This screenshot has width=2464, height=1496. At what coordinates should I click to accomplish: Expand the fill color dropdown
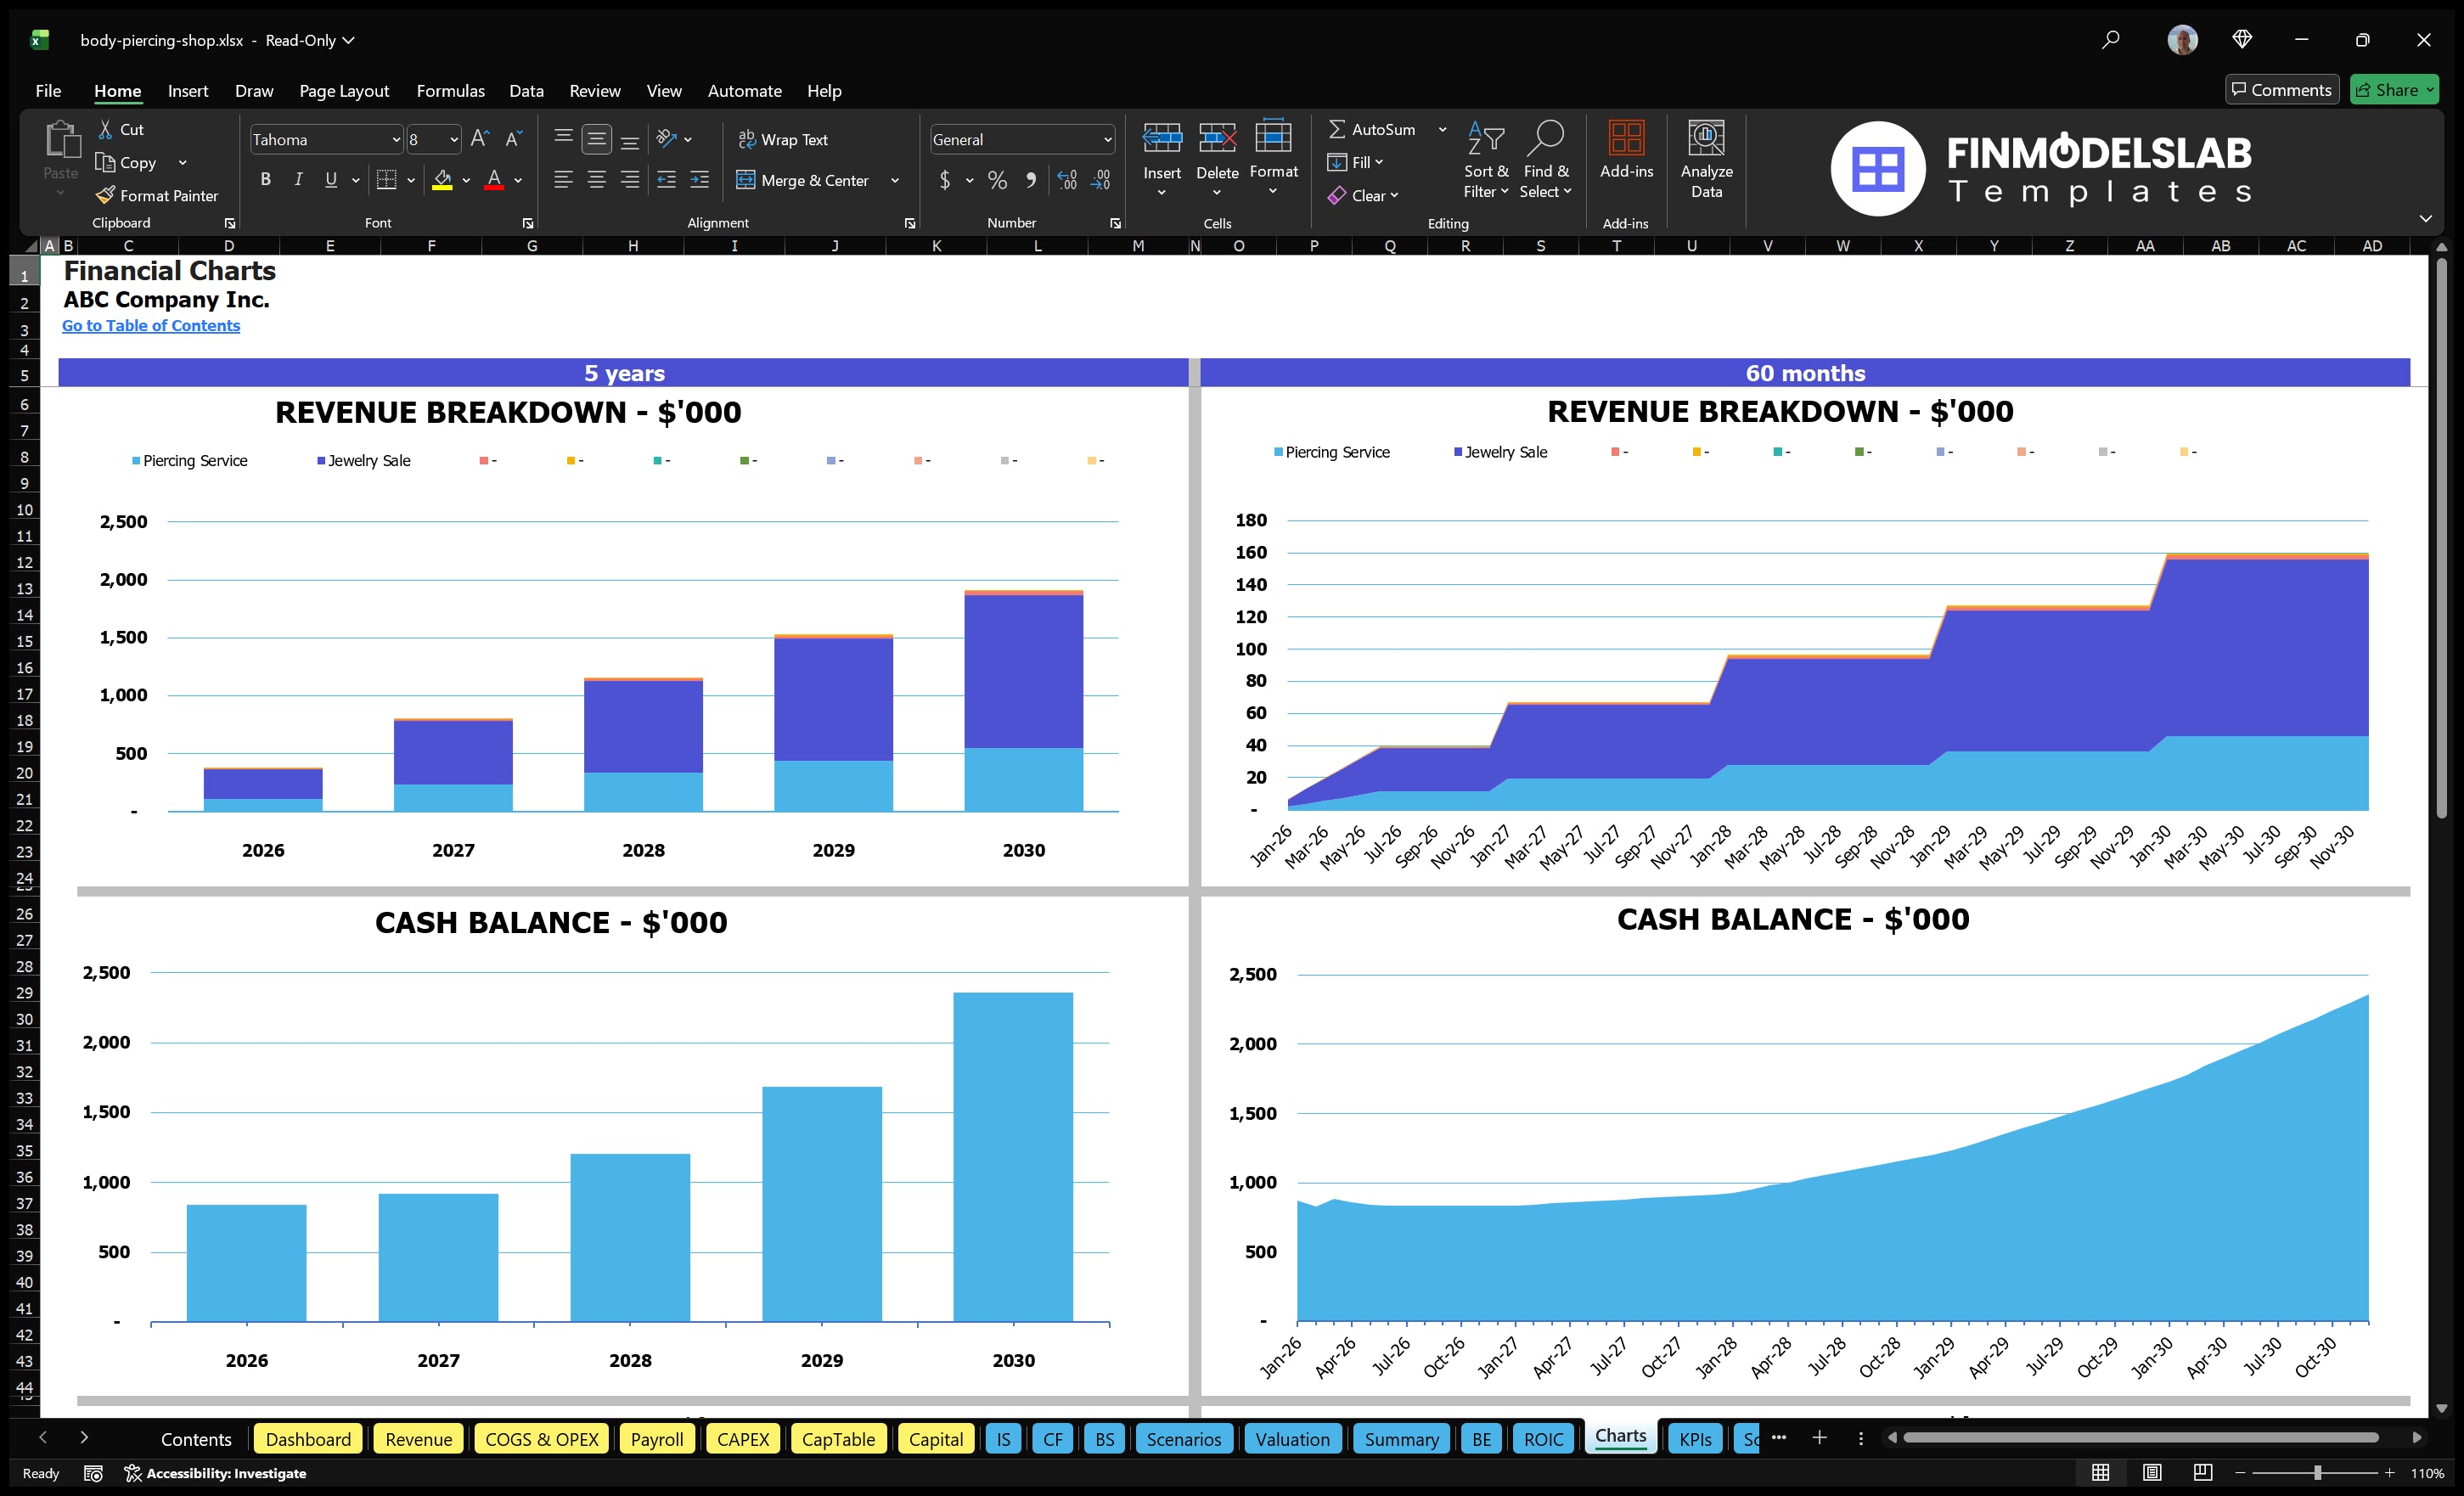pos(465,180)
